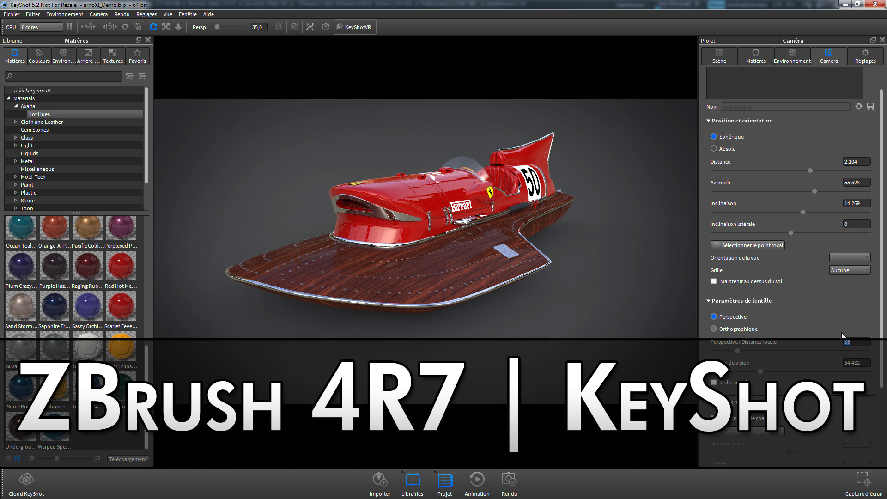
Task: Click the connected nodes toolbar icon
Action: point(310,27)
